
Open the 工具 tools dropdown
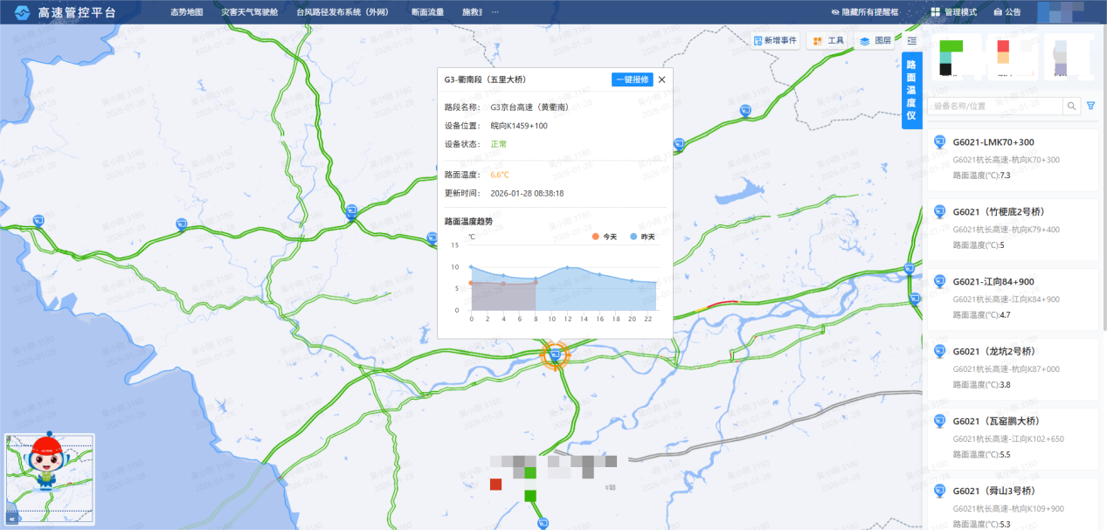827,41
